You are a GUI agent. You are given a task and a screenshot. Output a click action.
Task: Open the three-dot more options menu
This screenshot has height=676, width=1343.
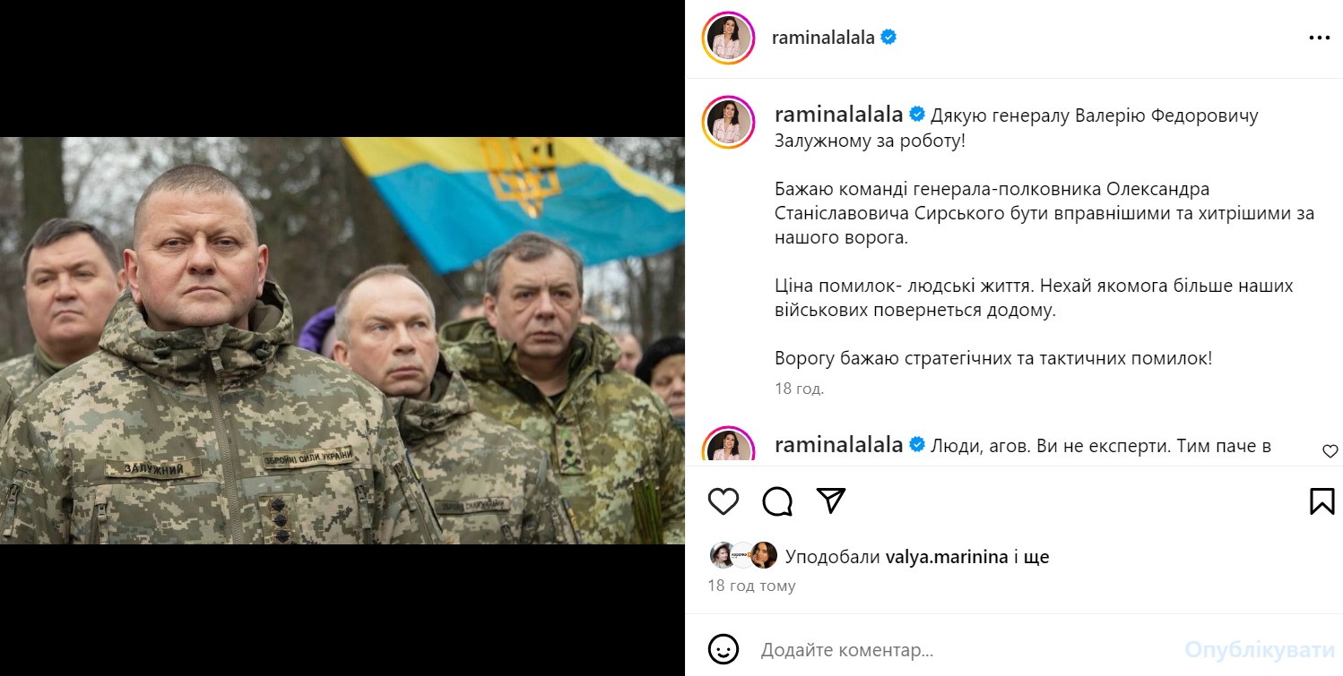tap(1320, 38)
